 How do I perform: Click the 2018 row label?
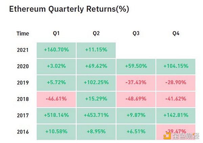click(x=23, y=99)
